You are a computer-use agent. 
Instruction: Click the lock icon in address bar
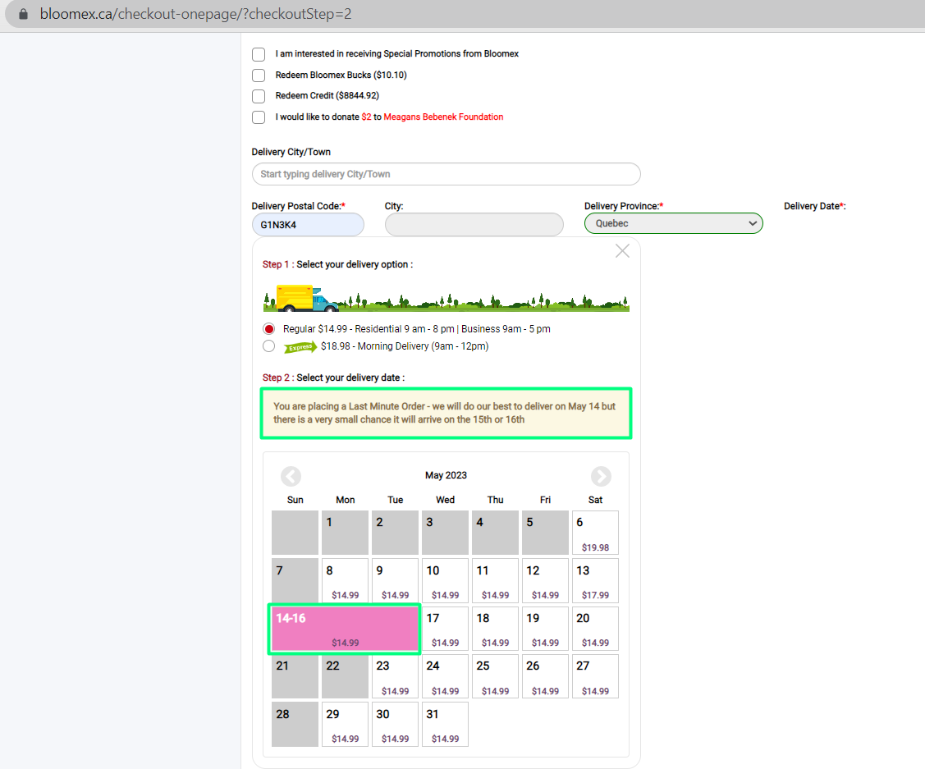tap(23, 14)
